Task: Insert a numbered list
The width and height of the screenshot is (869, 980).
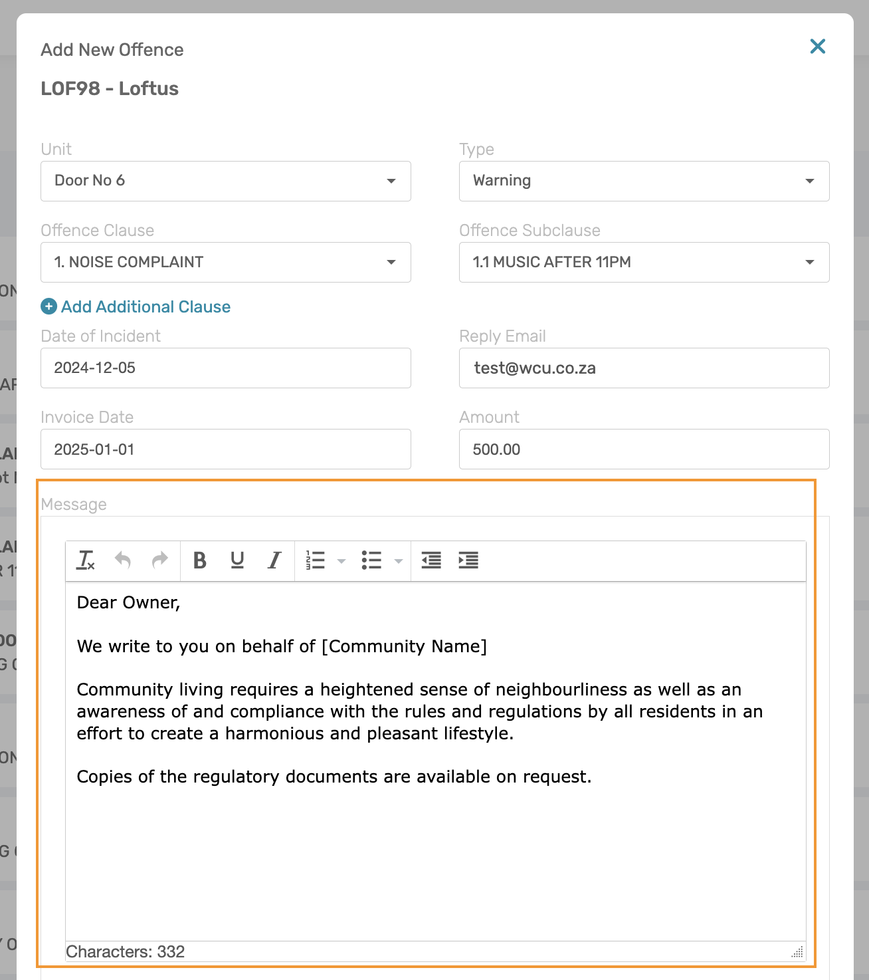Action: [316, 560]
